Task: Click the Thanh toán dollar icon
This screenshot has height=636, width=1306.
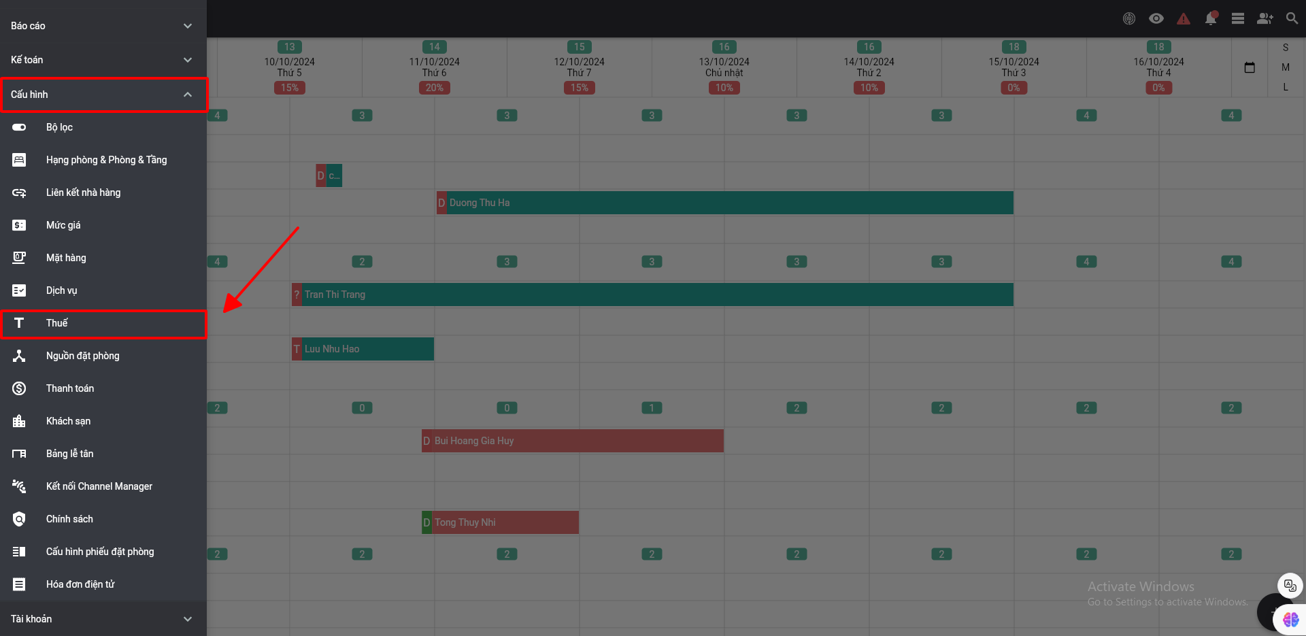Action: click(19, 388)
